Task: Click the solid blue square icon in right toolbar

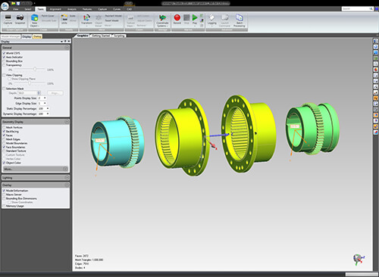Action: tap(376, 52)
